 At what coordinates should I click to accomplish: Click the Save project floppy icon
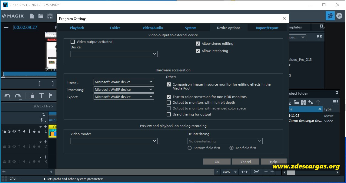click(x=50, y=16)
